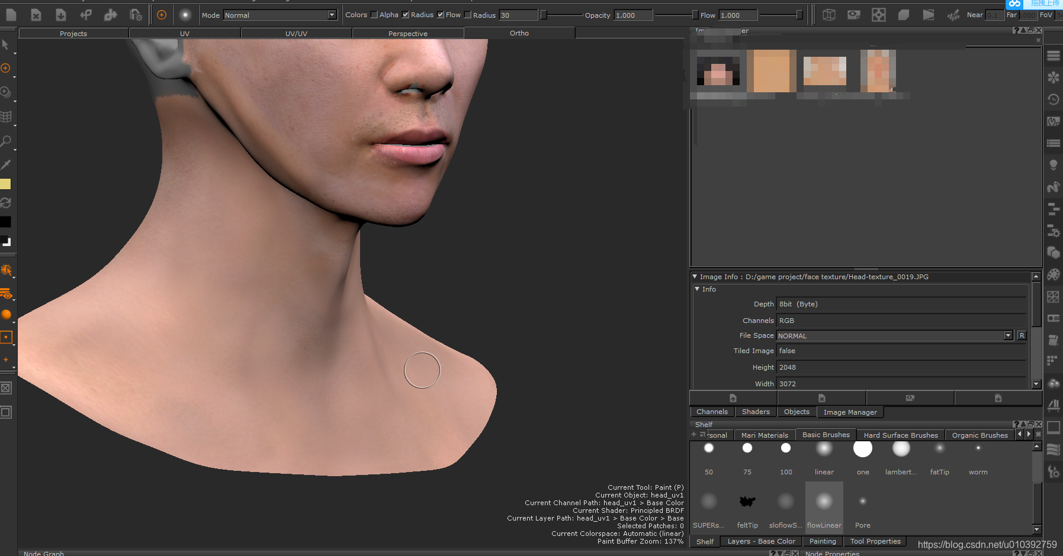This screenshot has height=556, width=1063.
Task: Click the R reset button beside File Space
Action: pos(1022,335)
